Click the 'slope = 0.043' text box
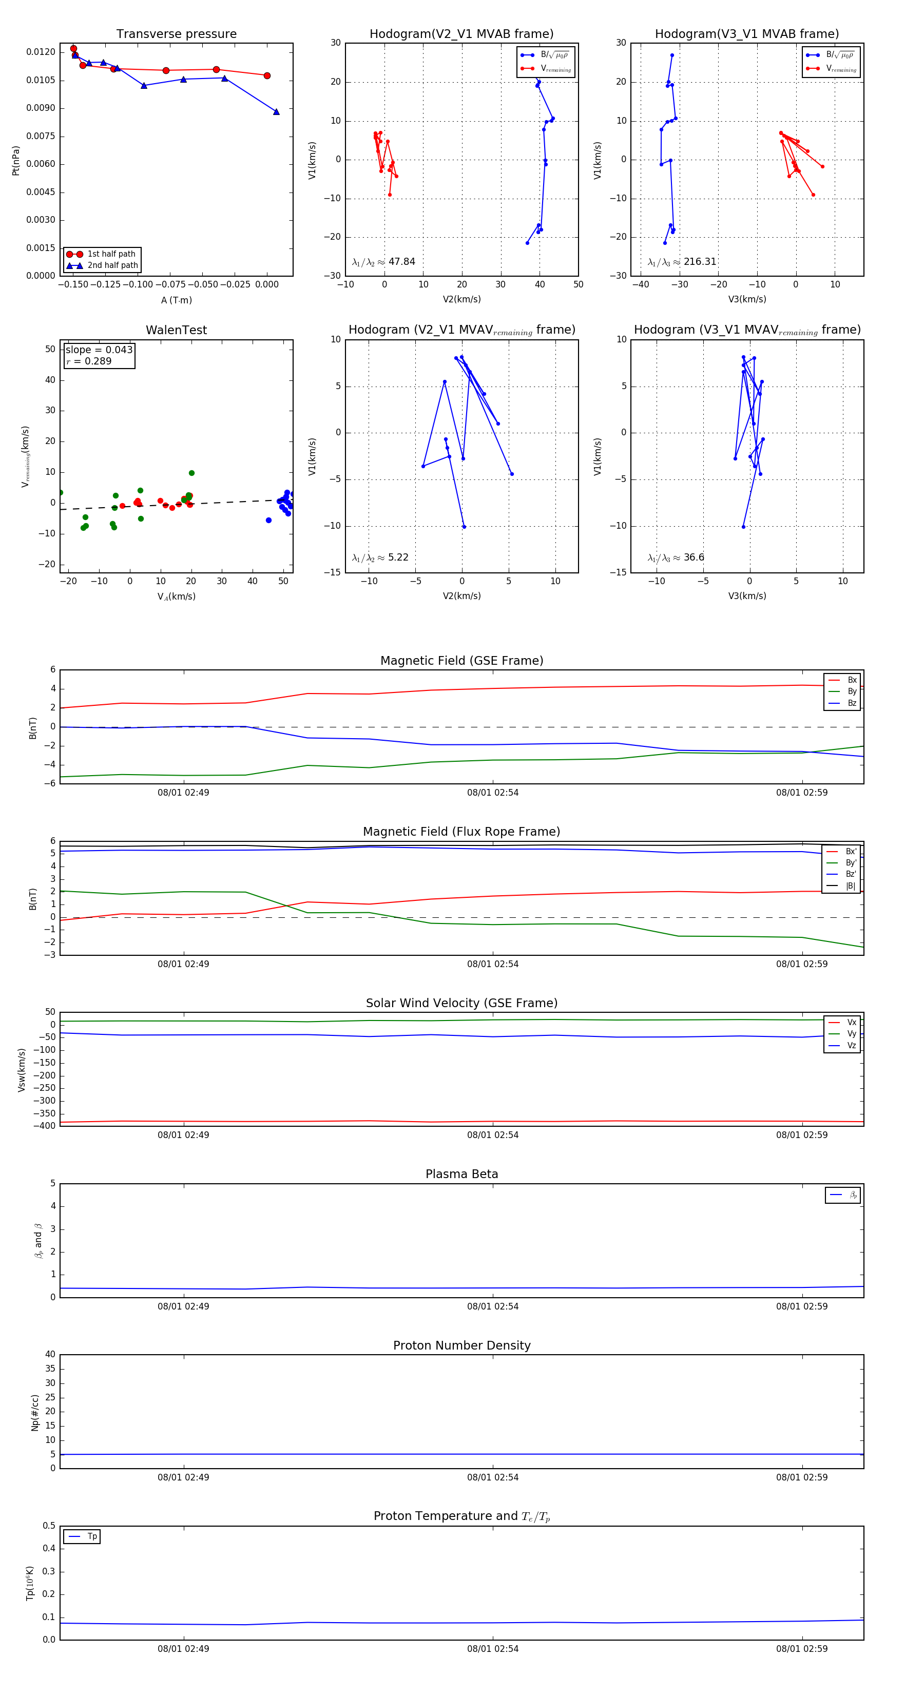The width and height of the screenshot is (924, 1694). coord(99,350)
